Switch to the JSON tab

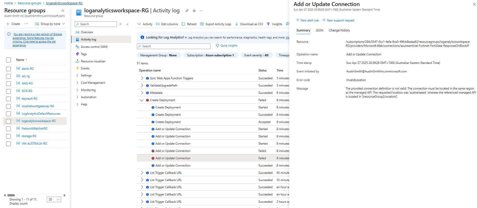pos(320,30)
